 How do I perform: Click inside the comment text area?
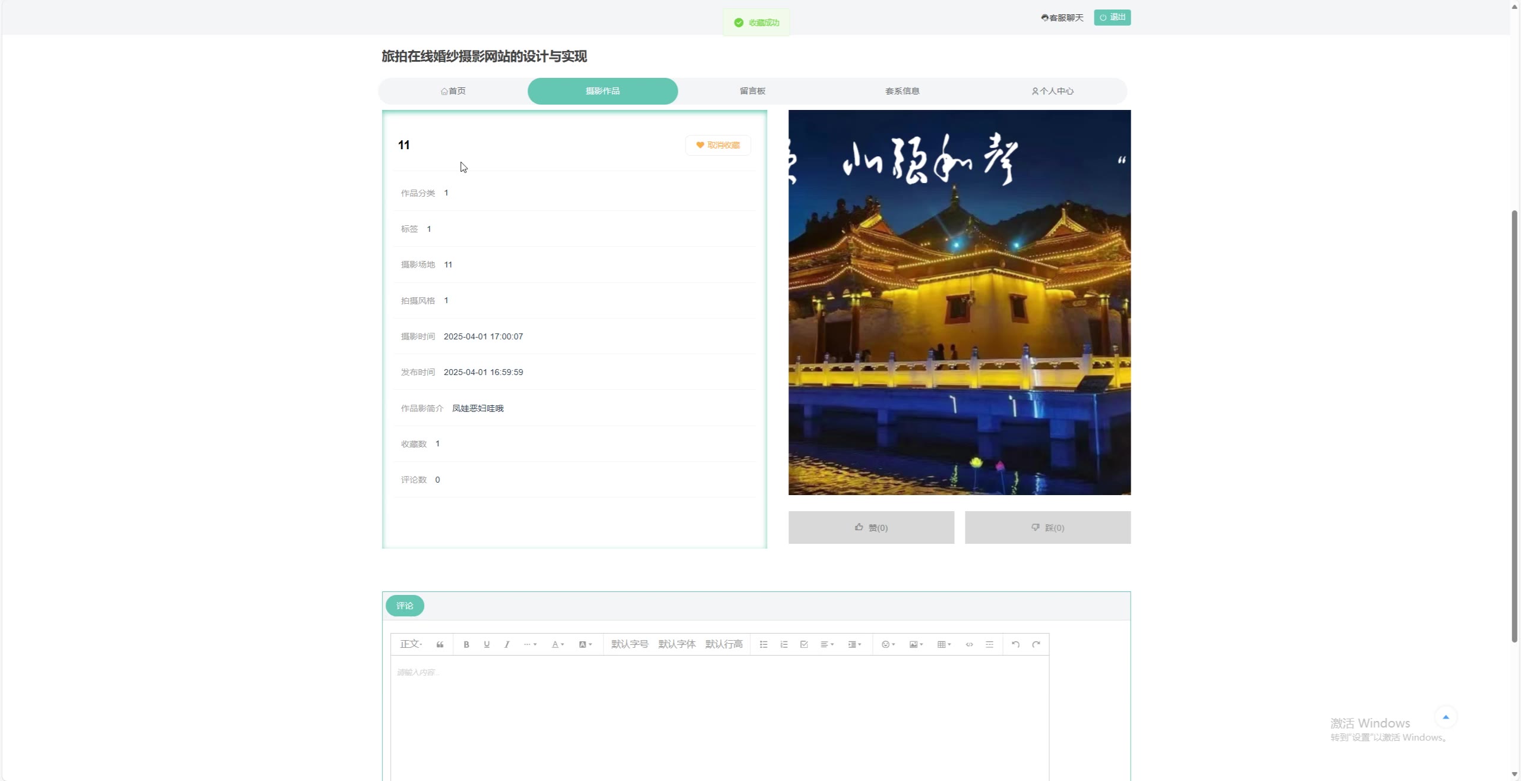pos(719,713)
